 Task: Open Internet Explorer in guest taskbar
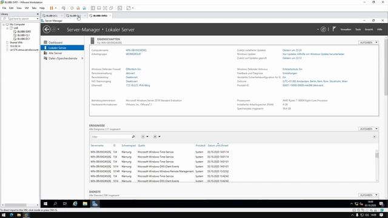[x=75, y=203]
